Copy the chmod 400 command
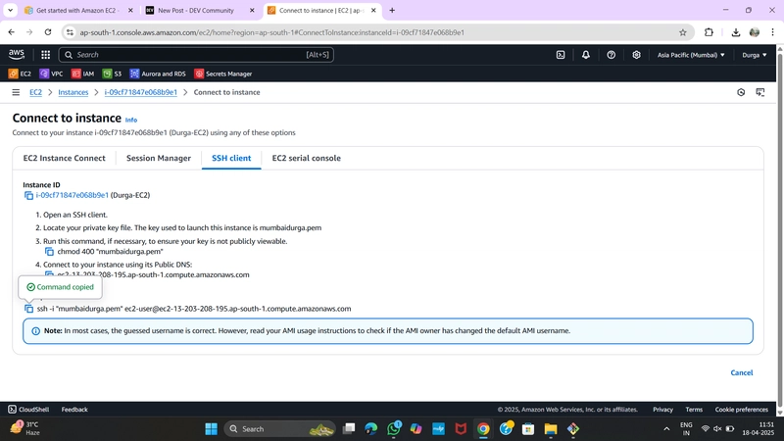This screenshot has width=784, height=441. pos(49,252)
